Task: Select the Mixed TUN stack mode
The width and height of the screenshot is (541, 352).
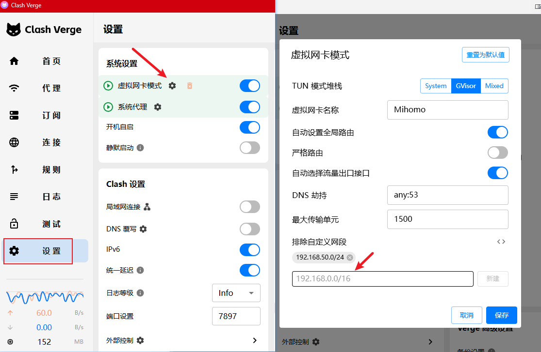Action: pos(494,86)
